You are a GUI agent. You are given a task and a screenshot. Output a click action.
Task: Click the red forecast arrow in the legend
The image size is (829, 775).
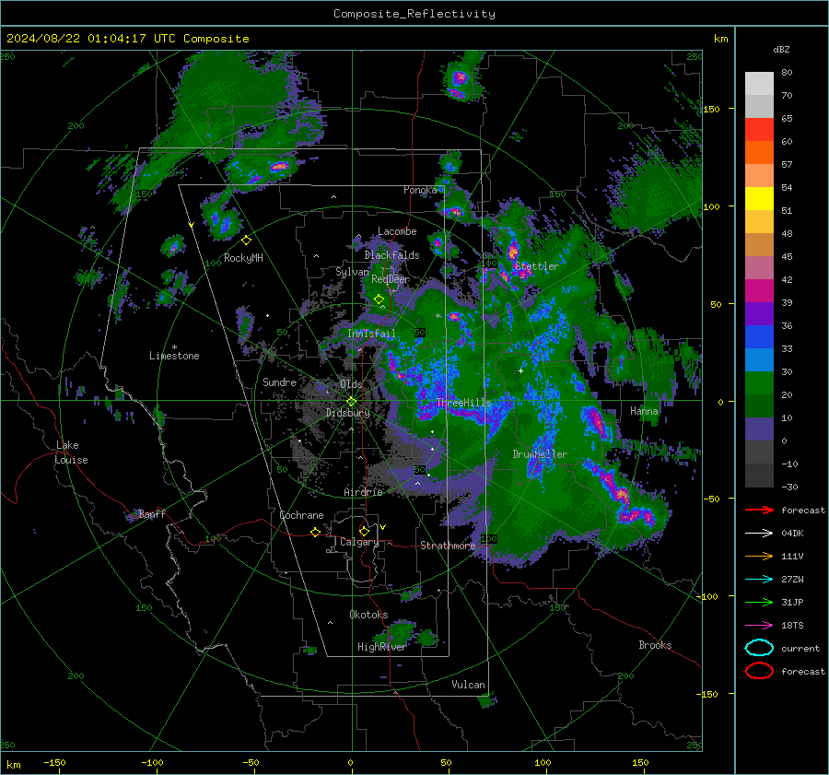[x=759, y=510]
